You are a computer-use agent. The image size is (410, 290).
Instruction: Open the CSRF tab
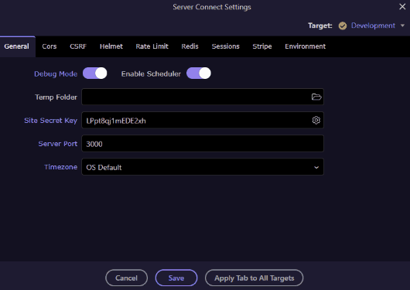point(78,46)
